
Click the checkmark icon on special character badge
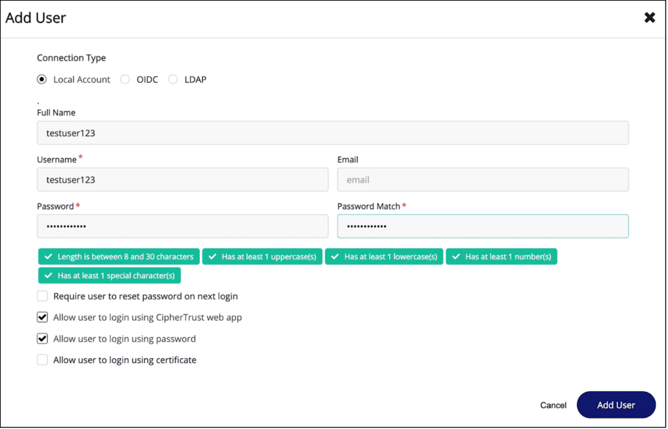(47, 275)
